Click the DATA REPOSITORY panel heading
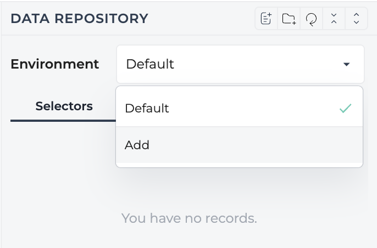 pyautogui.click(x=79, y=19)
